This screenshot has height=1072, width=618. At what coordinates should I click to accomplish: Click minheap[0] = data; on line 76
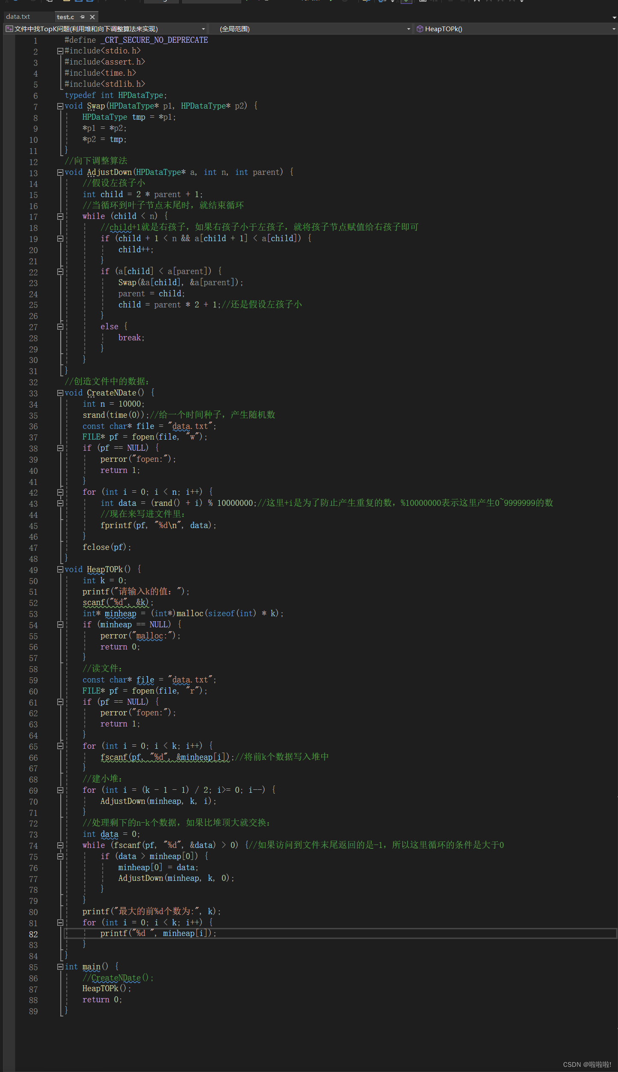pyautogui.click(x=158, y=868)
